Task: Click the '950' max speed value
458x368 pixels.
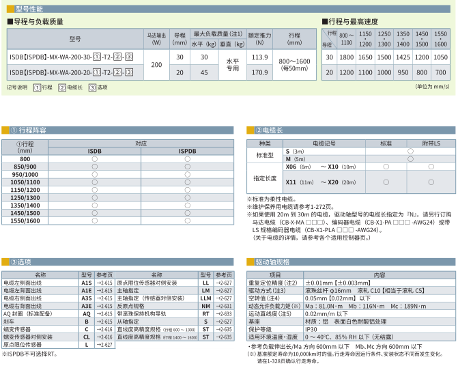Action: [403, 72]
